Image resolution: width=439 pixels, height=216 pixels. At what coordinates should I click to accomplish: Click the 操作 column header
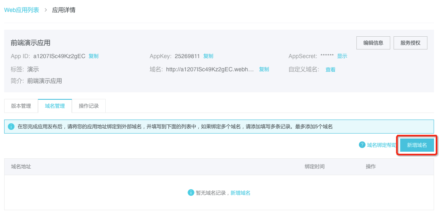[371, 167]
